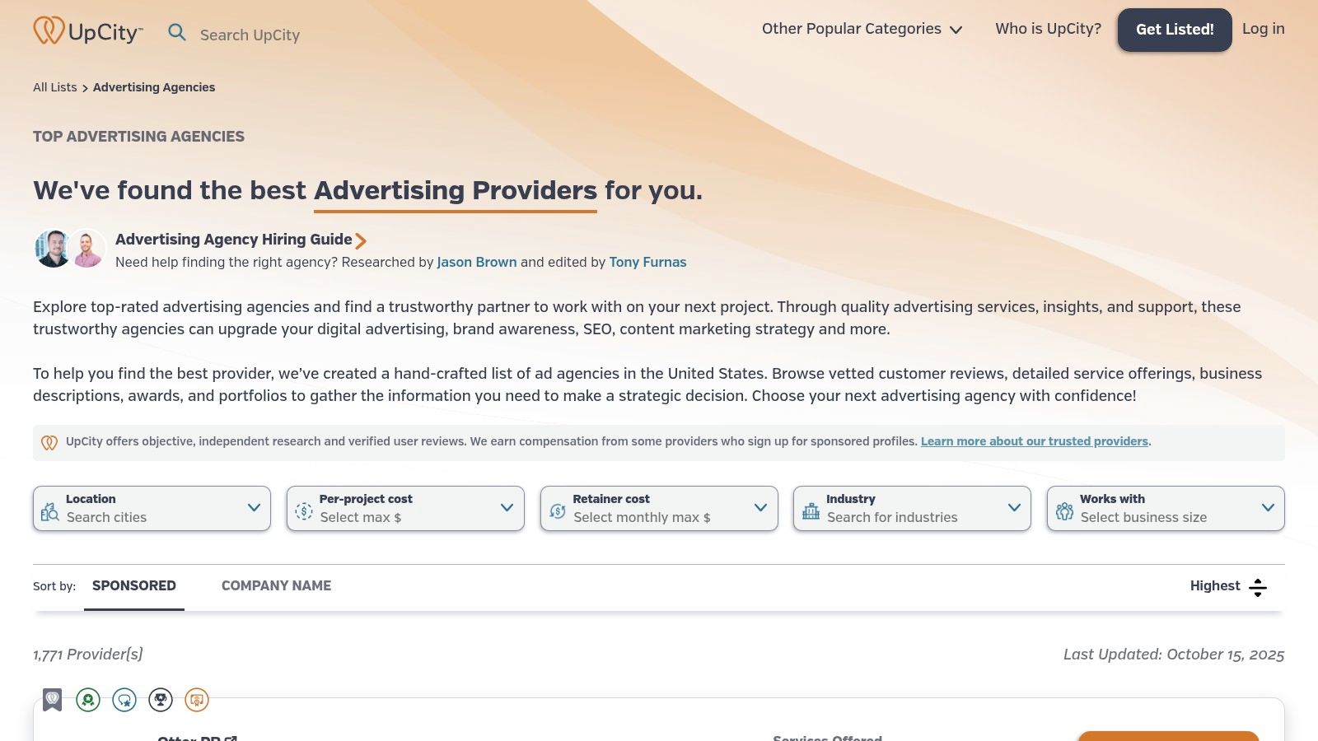This screenshot has width=1318, height=741.
Task: Toggle the Highest sort order control
Action: pyautogui.click(x=1228, y=586)
